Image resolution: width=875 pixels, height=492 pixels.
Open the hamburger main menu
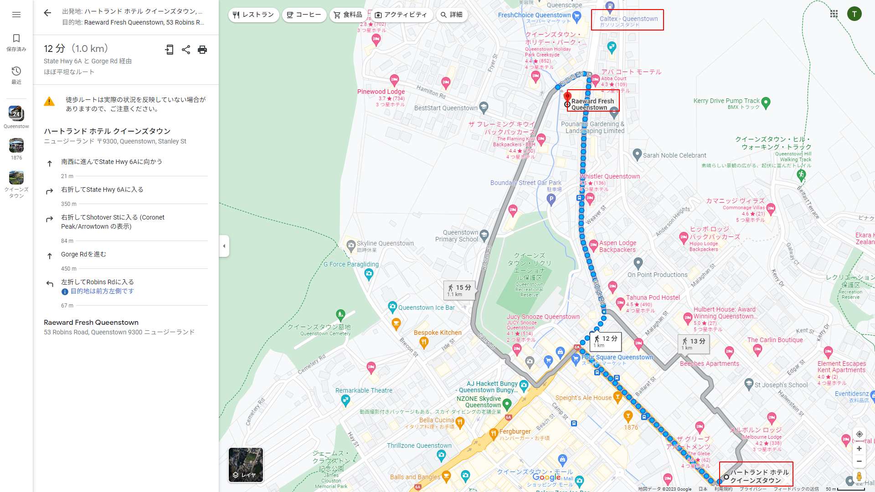16,15
